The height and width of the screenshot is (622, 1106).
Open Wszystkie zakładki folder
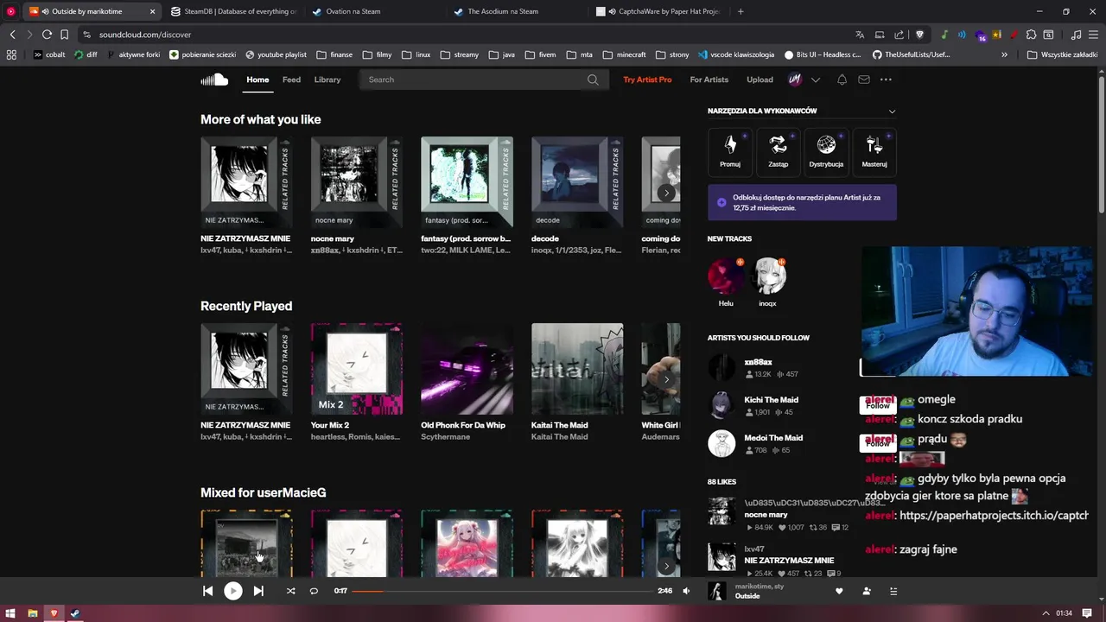coord(1062,54)
